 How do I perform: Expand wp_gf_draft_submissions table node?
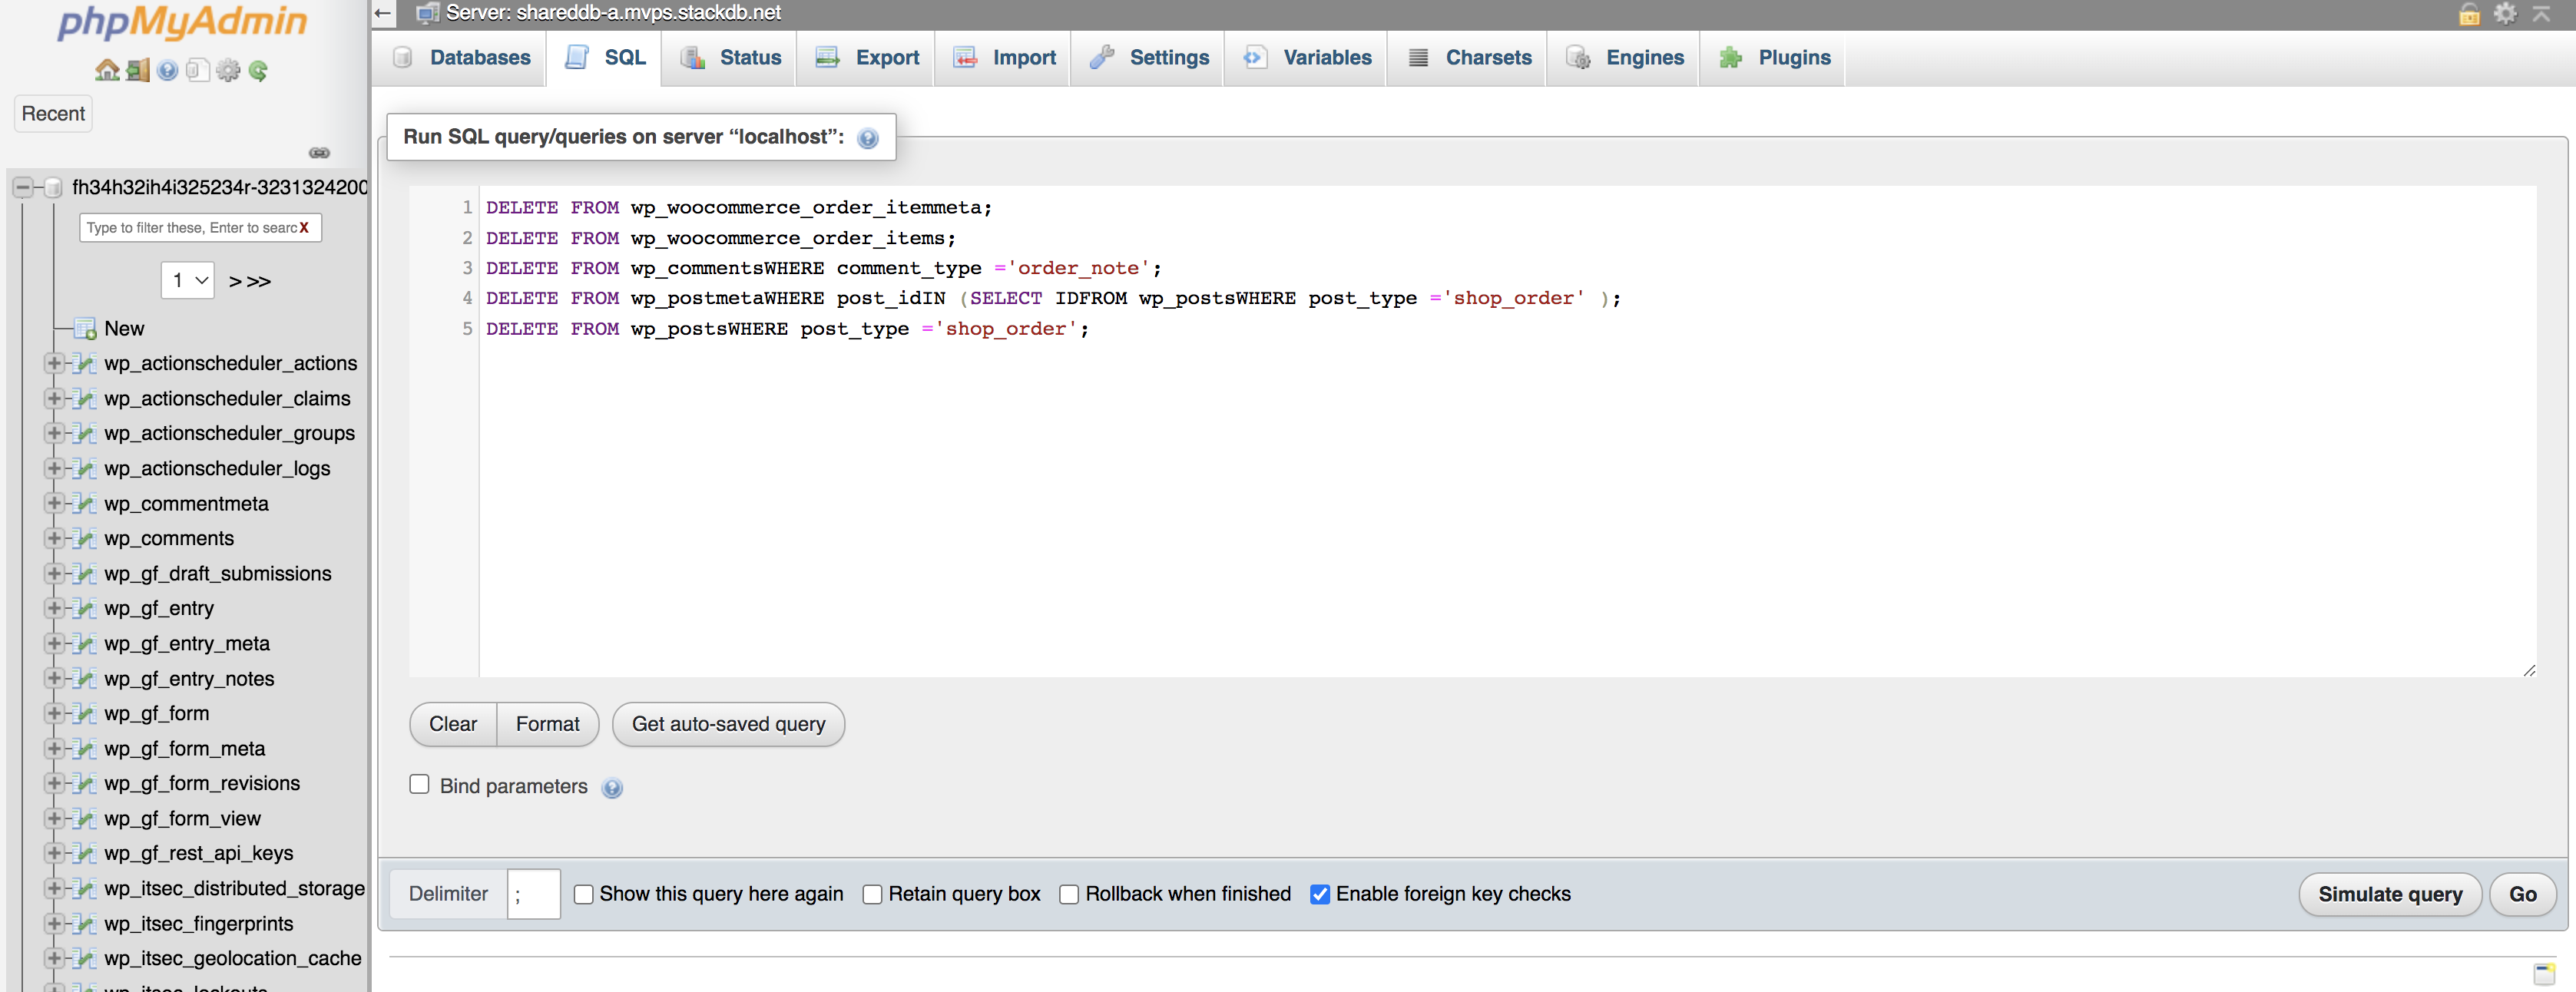click(54, 574)
